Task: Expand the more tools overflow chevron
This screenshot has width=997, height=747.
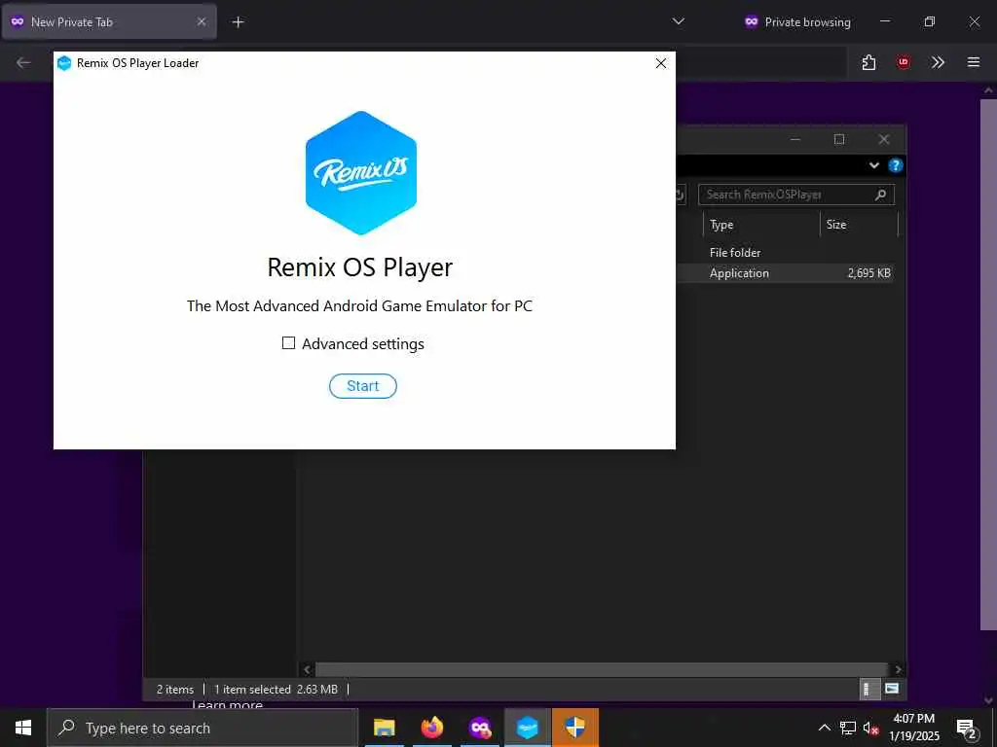Action: tap(938, 62)
